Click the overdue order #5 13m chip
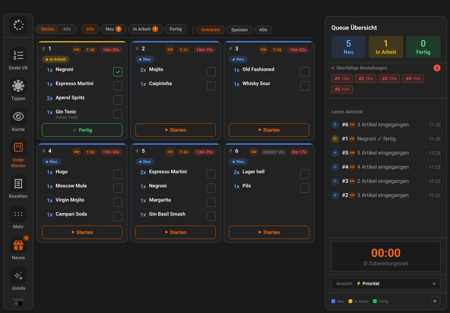The image size is (450, 313). pos(342,89)
